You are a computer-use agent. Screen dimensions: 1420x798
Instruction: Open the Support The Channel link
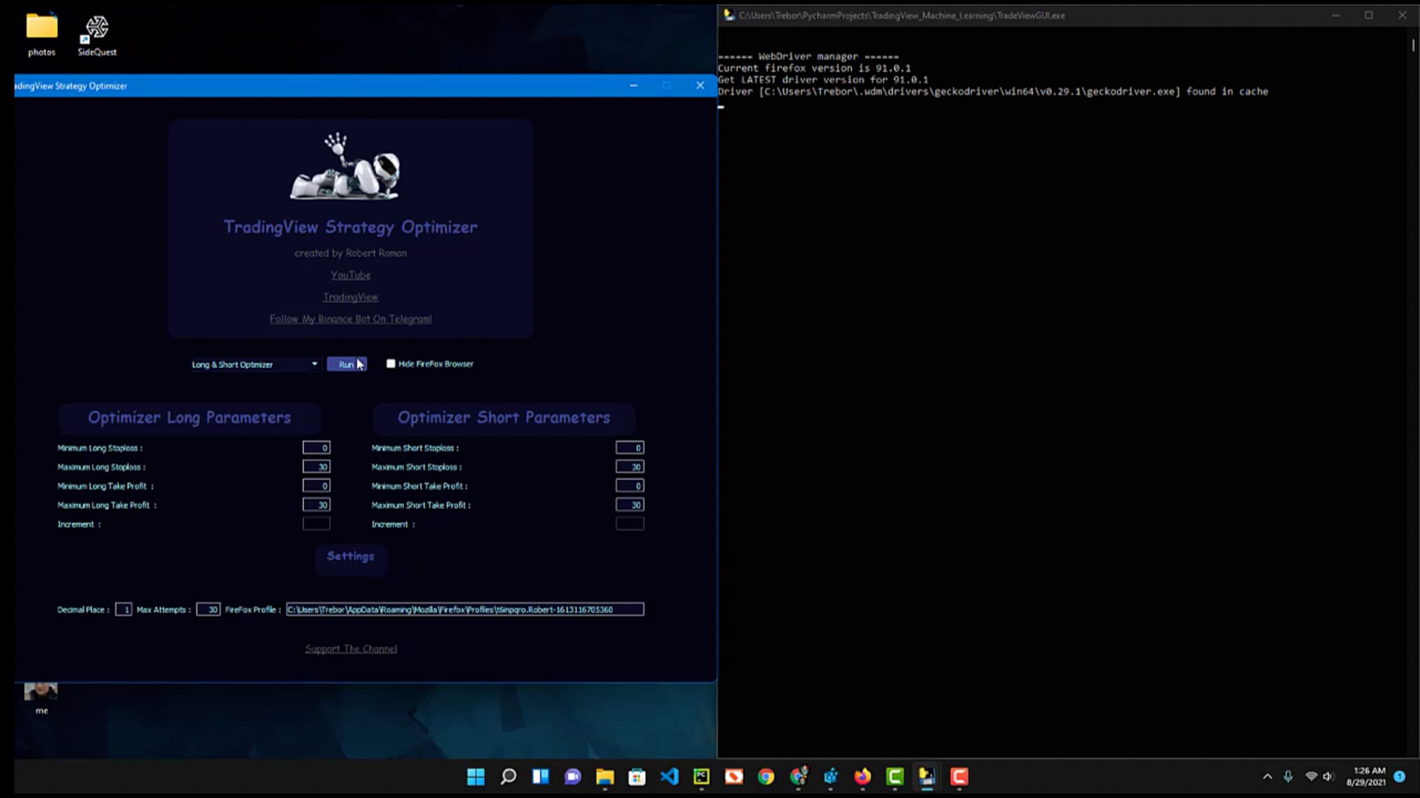[x=351, y=648]
